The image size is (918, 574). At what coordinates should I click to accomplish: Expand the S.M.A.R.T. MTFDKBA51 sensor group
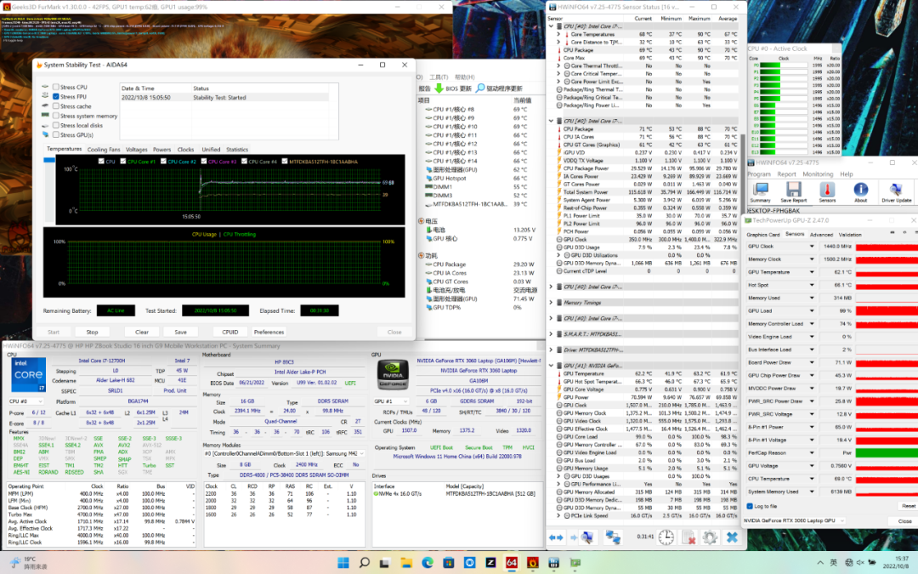(551, 334)
